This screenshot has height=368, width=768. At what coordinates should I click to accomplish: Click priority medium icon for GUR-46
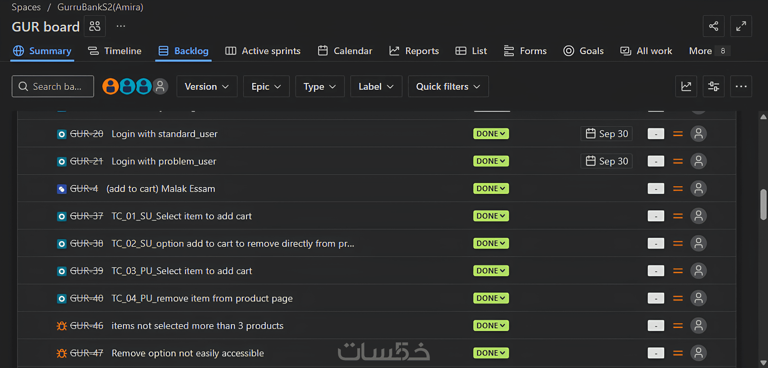[x=678, y=326]
